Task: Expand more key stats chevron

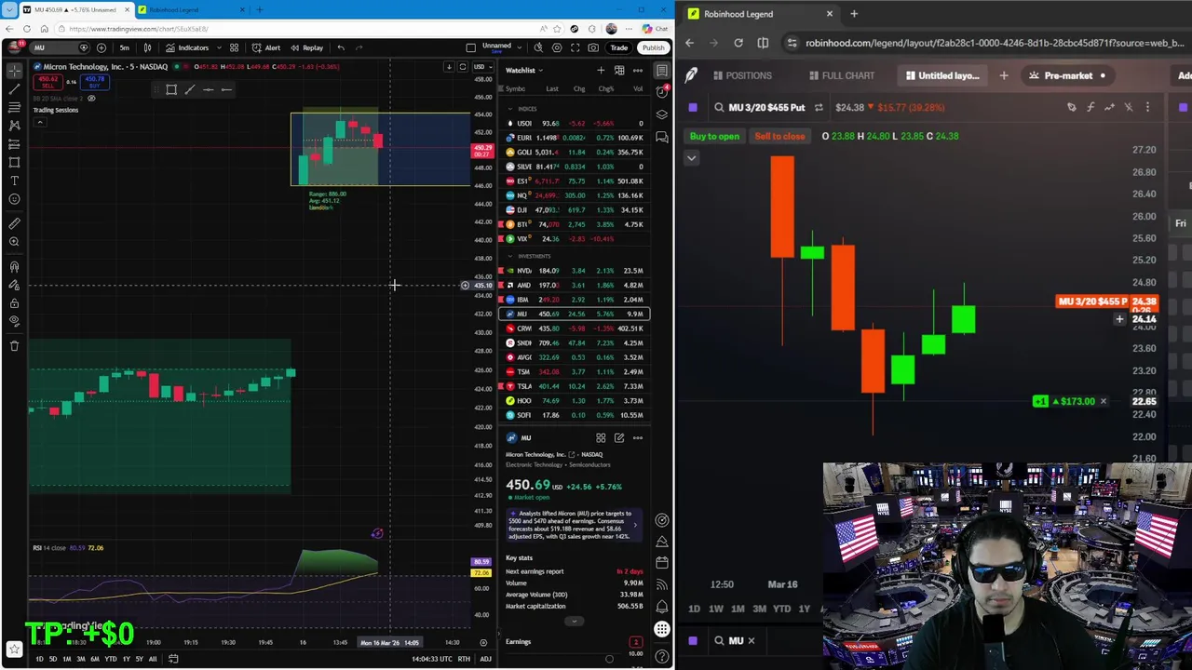Action: (x=574, y=621)
